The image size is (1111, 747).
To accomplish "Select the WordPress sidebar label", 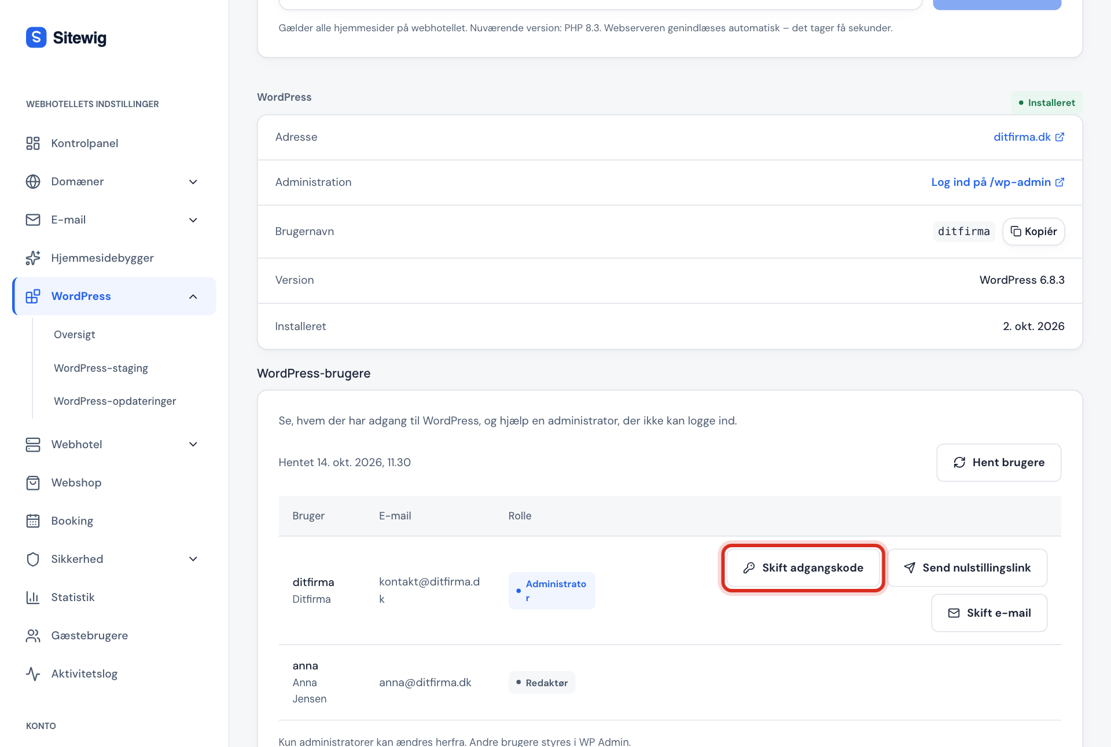I will (x=81, y=296).
